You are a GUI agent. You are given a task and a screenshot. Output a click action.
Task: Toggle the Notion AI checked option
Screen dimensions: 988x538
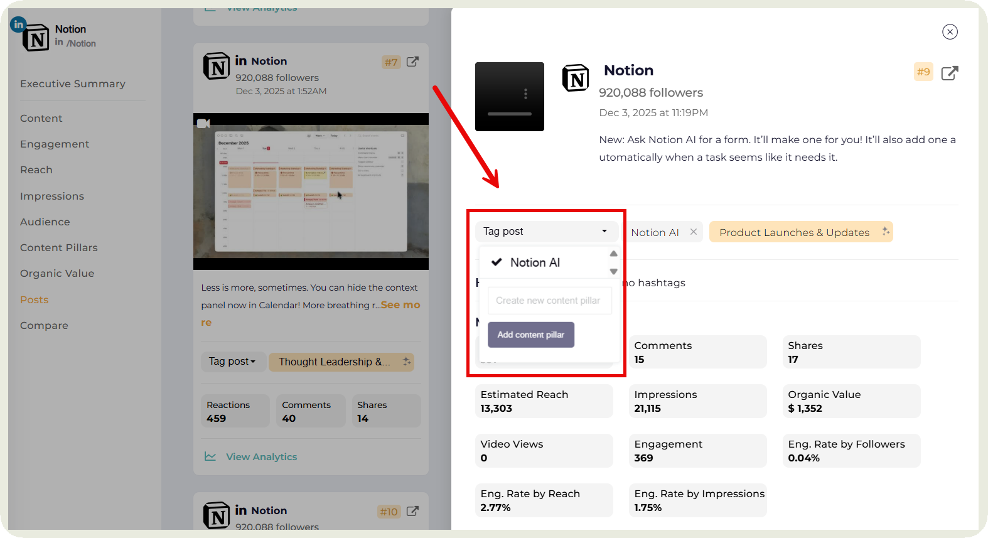[535, 262]
